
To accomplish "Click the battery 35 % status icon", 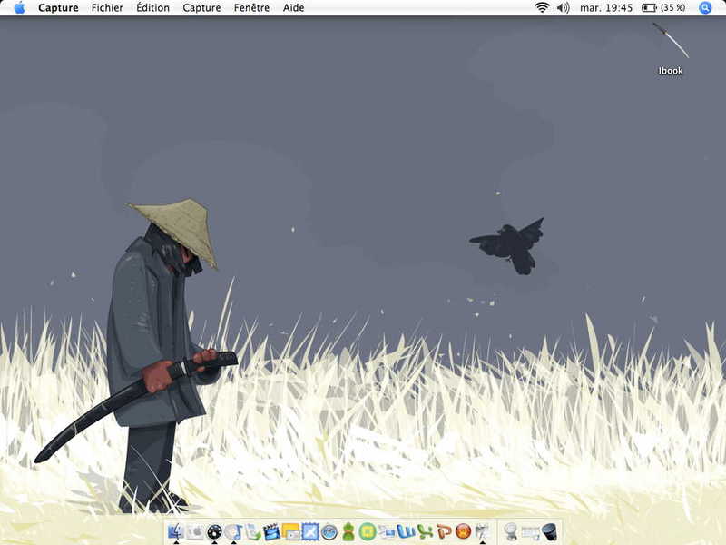I will coord(663,8).
